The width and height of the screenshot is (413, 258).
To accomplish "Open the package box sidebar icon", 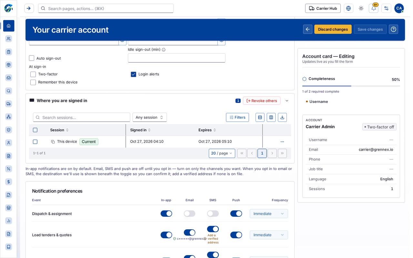I will tap(9, 65).
